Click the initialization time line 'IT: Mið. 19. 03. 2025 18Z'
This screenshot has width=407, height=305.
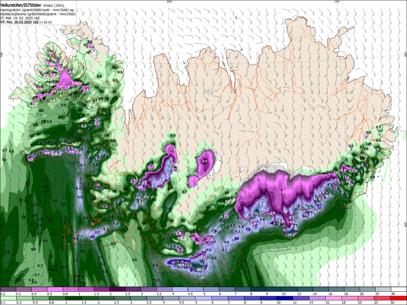(19, 18)
